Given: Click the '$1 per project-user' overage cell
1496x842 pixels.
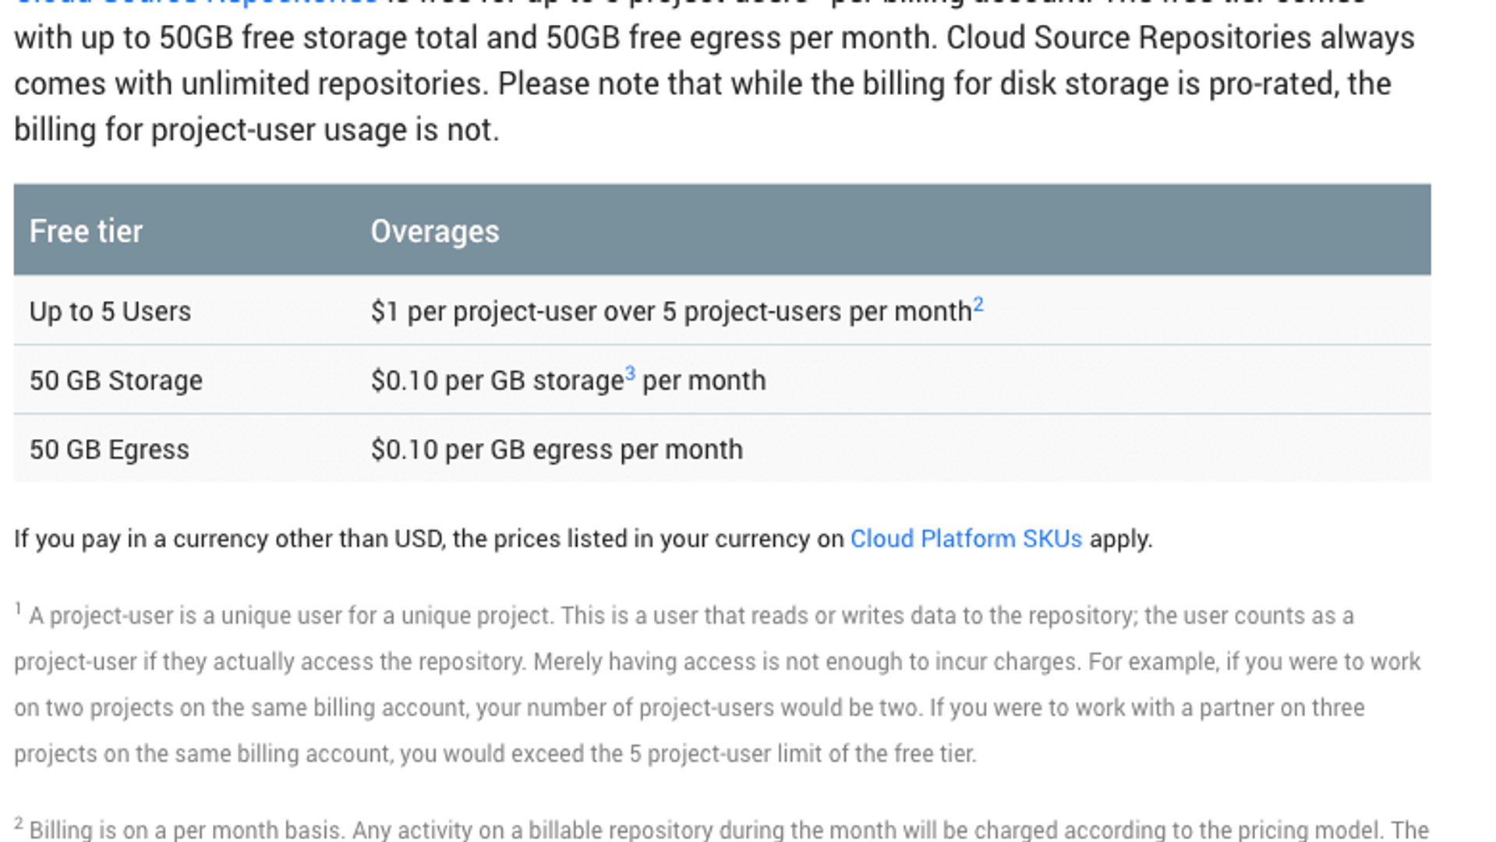Looking at the screenshot, I should 670,312.
